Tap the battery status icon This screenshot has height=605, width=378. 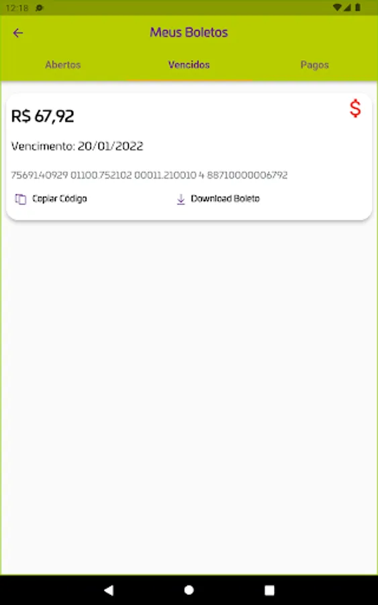358,7
